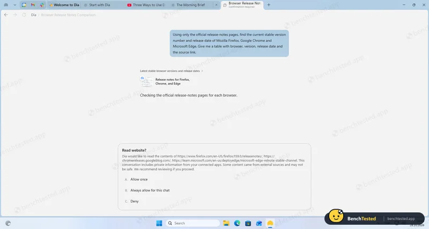
Task: Restore down the Dia browser window
Action: point(413,5)
